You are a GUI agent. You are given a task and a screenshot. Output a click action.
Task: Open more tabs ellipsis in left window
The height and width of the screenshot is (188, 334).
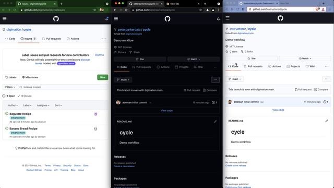click(104, 39)
